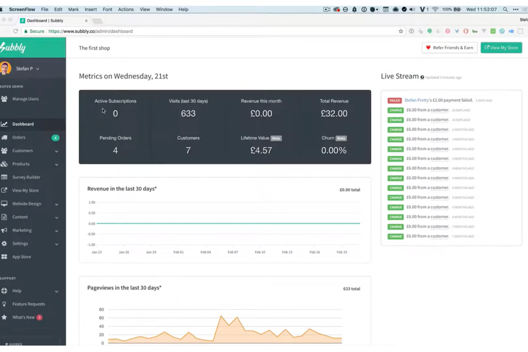528x352 pixels.
Task: Click the notification bell in menu bar
Action: tap(354, 10)
